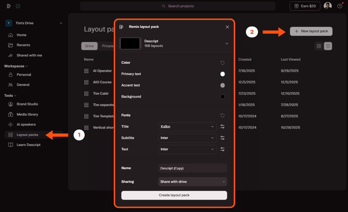This screenshot has width=348, height=212.
Task: Open the Text font dropdown
Action: click(187, 149)
